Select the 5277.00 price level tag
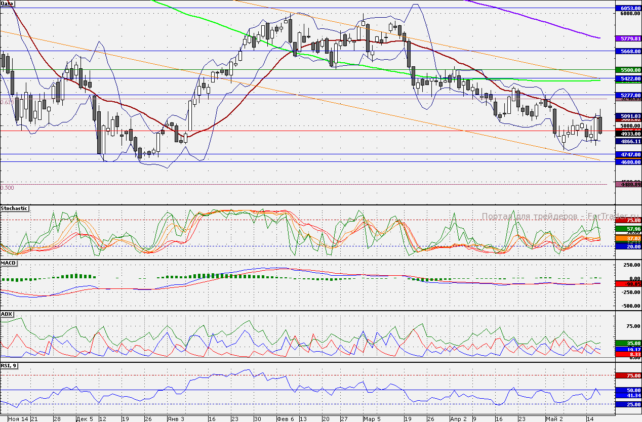Viewport: 642px width, 422px height. tap(628, 95)
